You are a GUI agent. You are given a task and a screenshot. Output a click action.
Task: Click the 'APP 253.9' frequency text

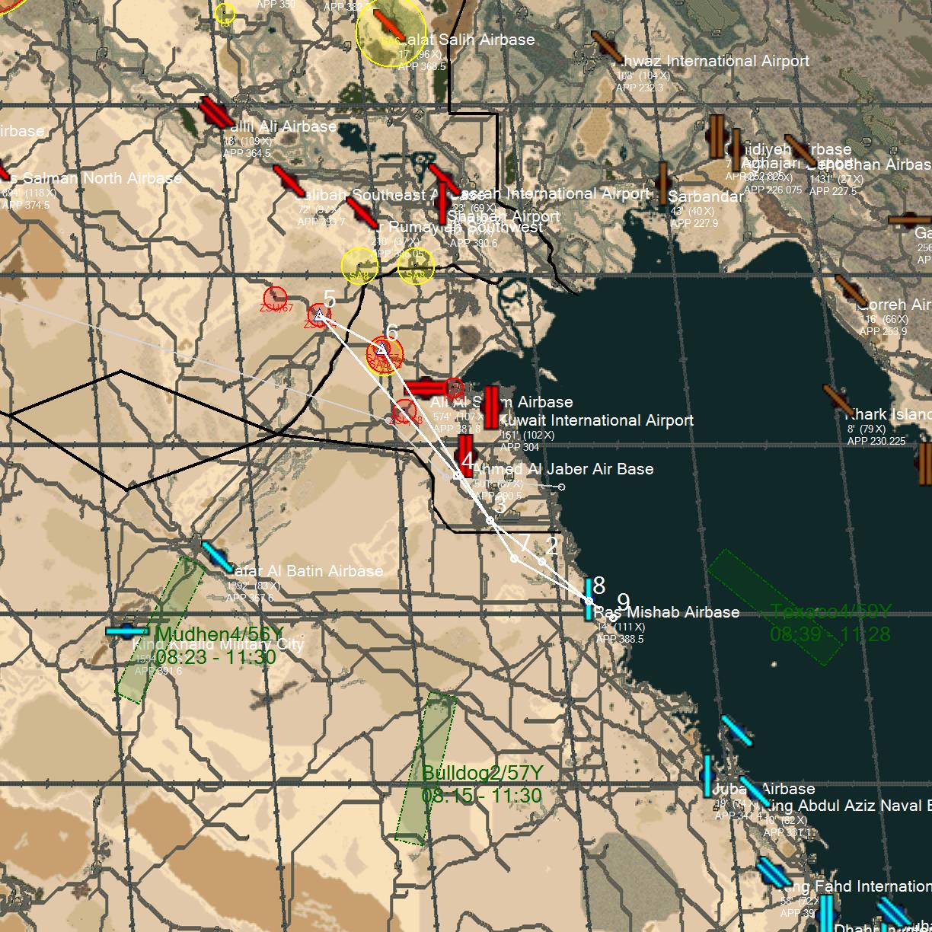tap(883, 331)
